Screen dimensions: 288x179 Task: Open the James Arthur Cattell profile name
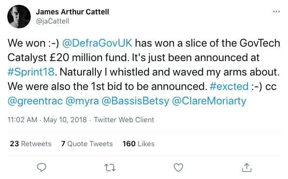point(72,12)
